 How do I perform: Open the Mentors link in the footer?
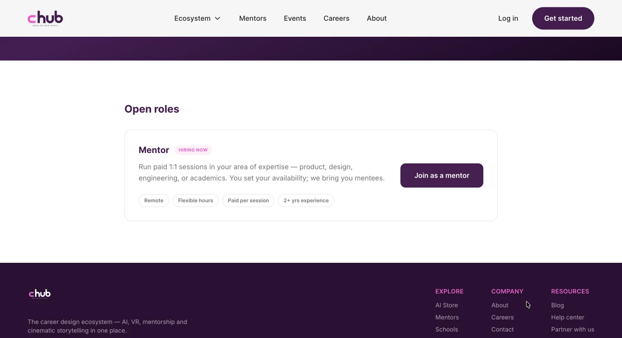point(447,317)
